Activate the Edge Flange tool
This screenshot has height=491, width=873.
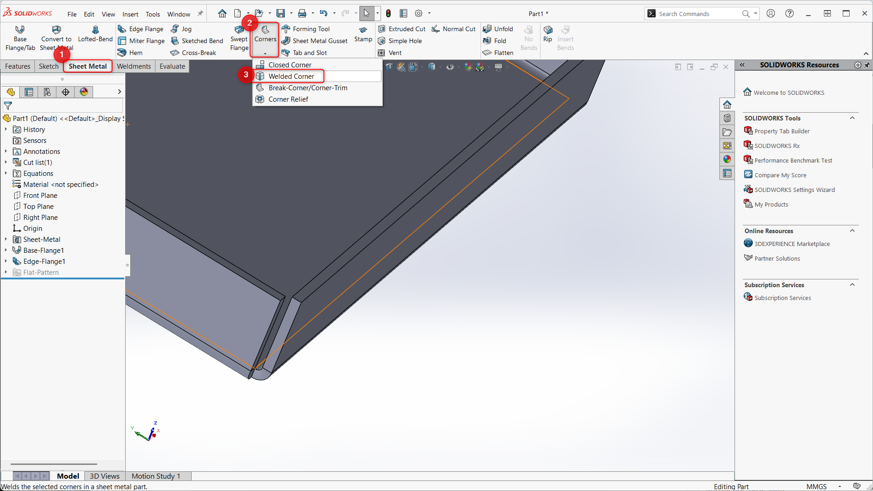141,29
